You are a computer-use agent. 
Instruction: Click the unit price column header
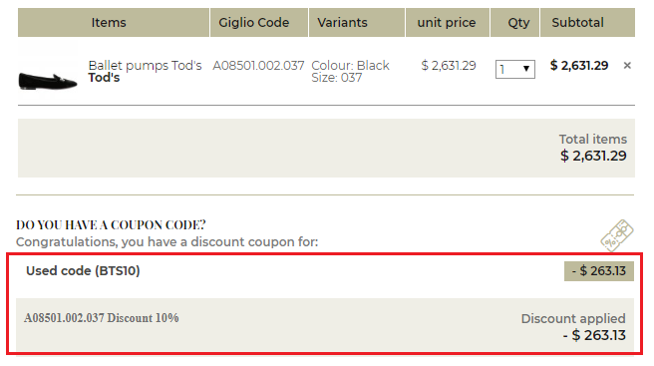(x=447, y=23)
